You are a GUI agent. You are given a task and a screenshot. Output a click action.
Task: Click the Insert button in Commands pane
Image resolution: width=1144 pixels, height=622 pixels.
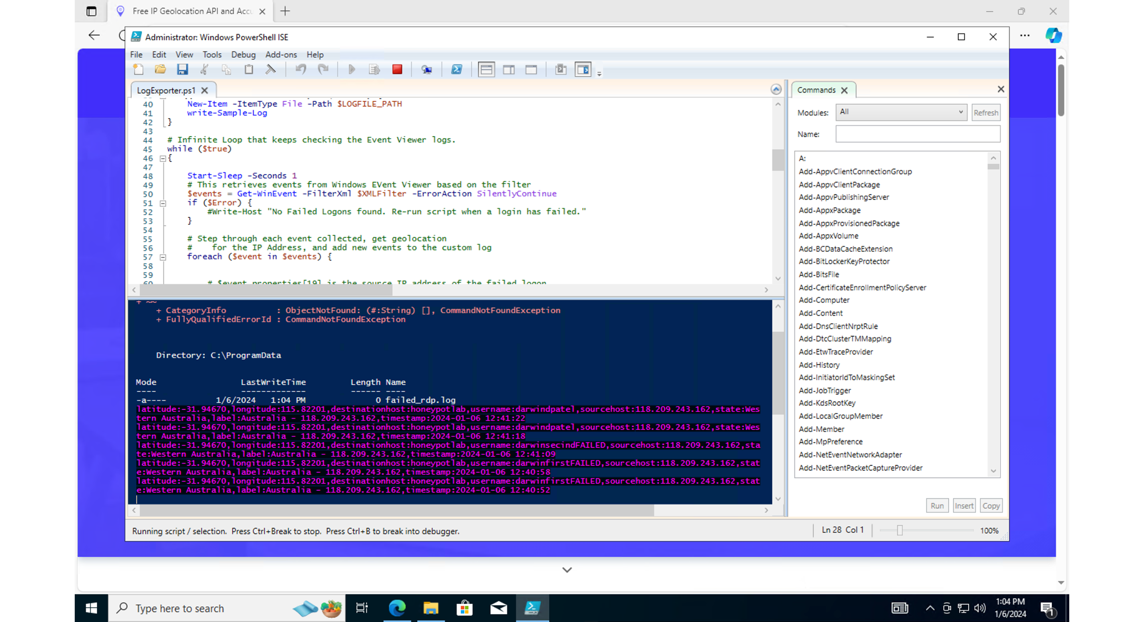coord(964,506)
